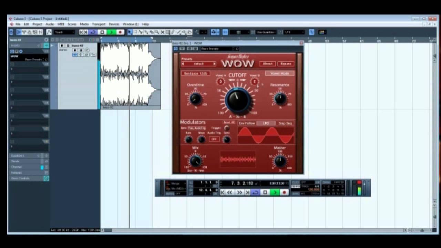Switch to the Step Seq modulator tab
The height and width of the screenshot is (248, 441).
tap(285, 123)
